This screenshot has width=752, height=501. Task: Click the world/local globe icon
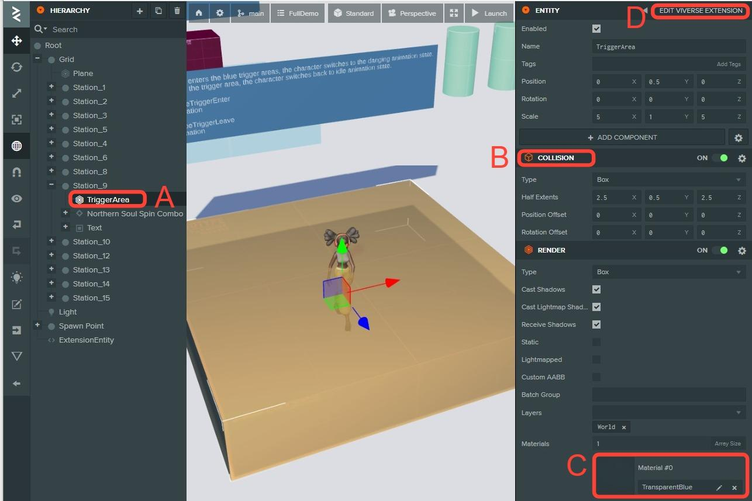[16, 146]
